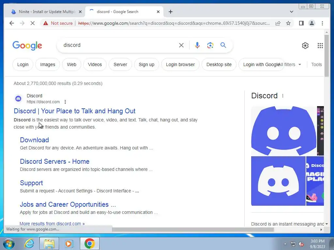Viewport: 334px width, 250px height.
Task: Start voice search with microphone
Action: pyautogui.click(x=197, y=45)
